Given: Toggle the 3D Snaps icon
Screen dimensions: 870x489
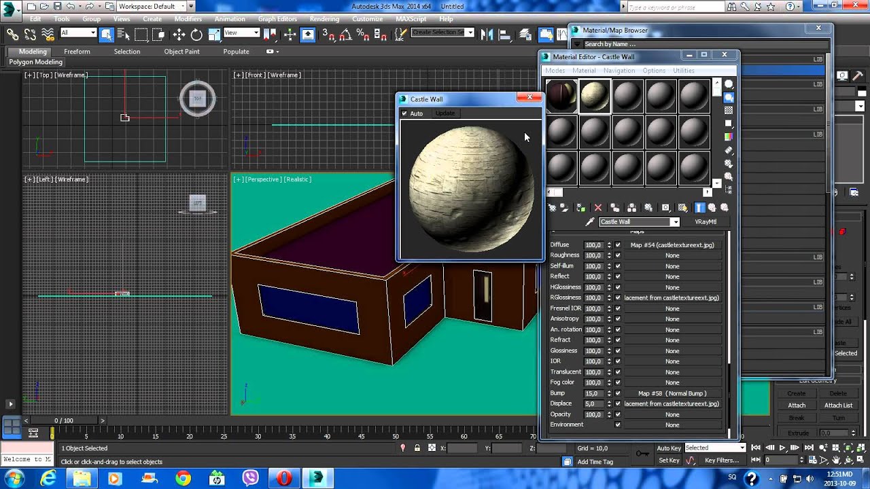Looking at the screenshot, I should point(328,34).
